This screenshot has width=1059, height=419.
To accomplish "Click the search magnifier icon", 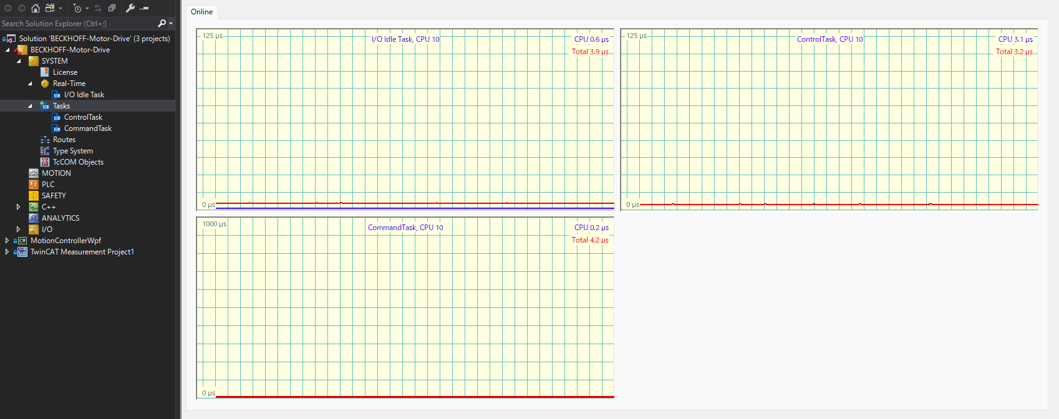I will click(162, 24).
